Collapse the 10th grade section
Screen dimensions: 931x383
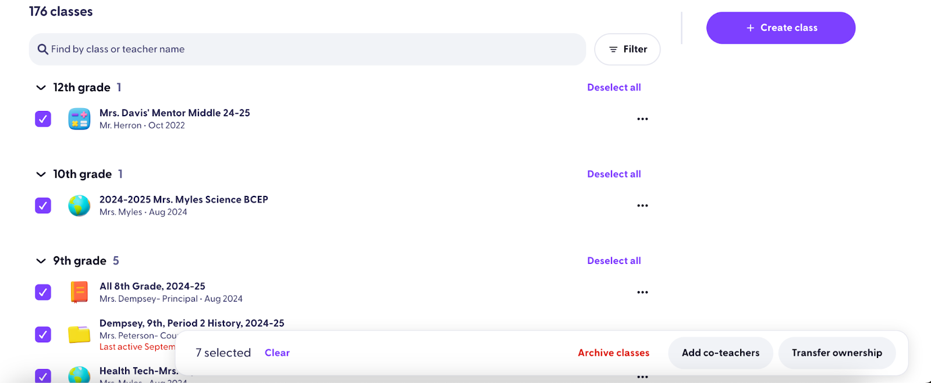click(x=41, y=174)
